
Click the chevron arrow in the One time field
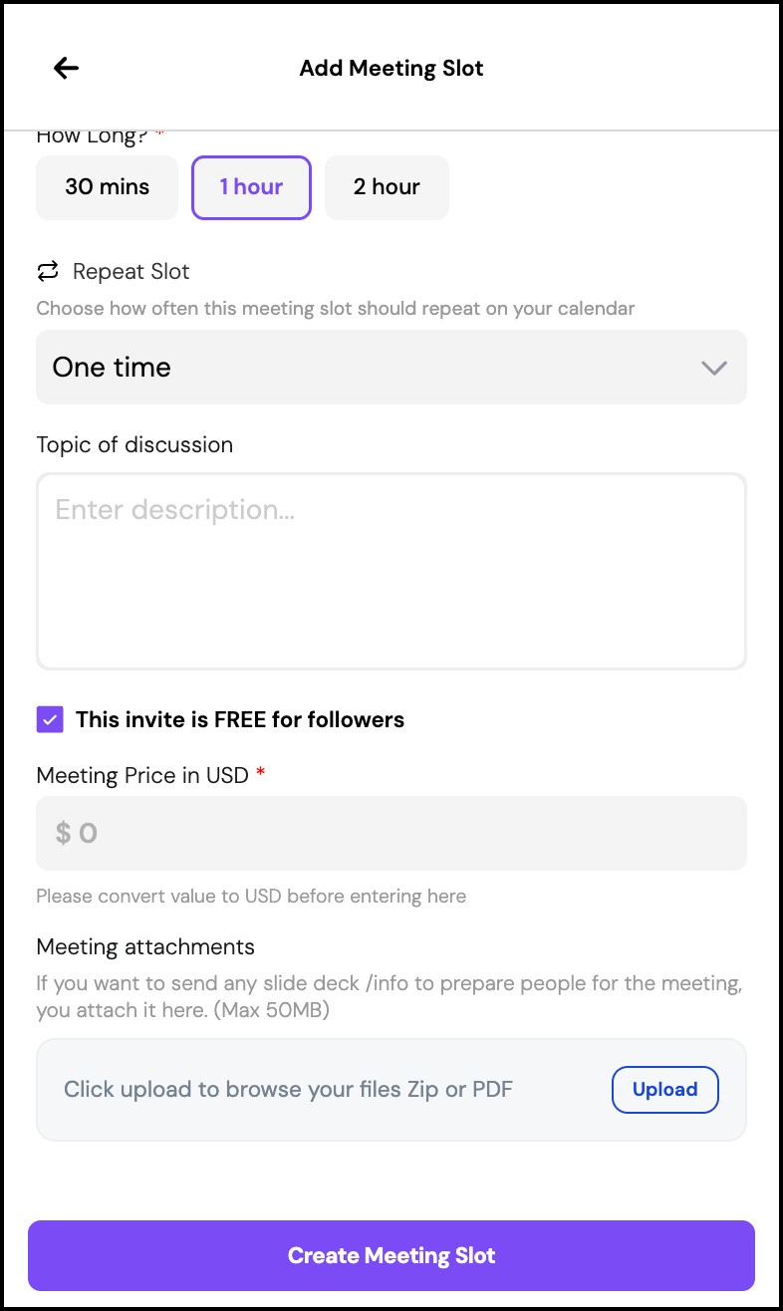713,368
